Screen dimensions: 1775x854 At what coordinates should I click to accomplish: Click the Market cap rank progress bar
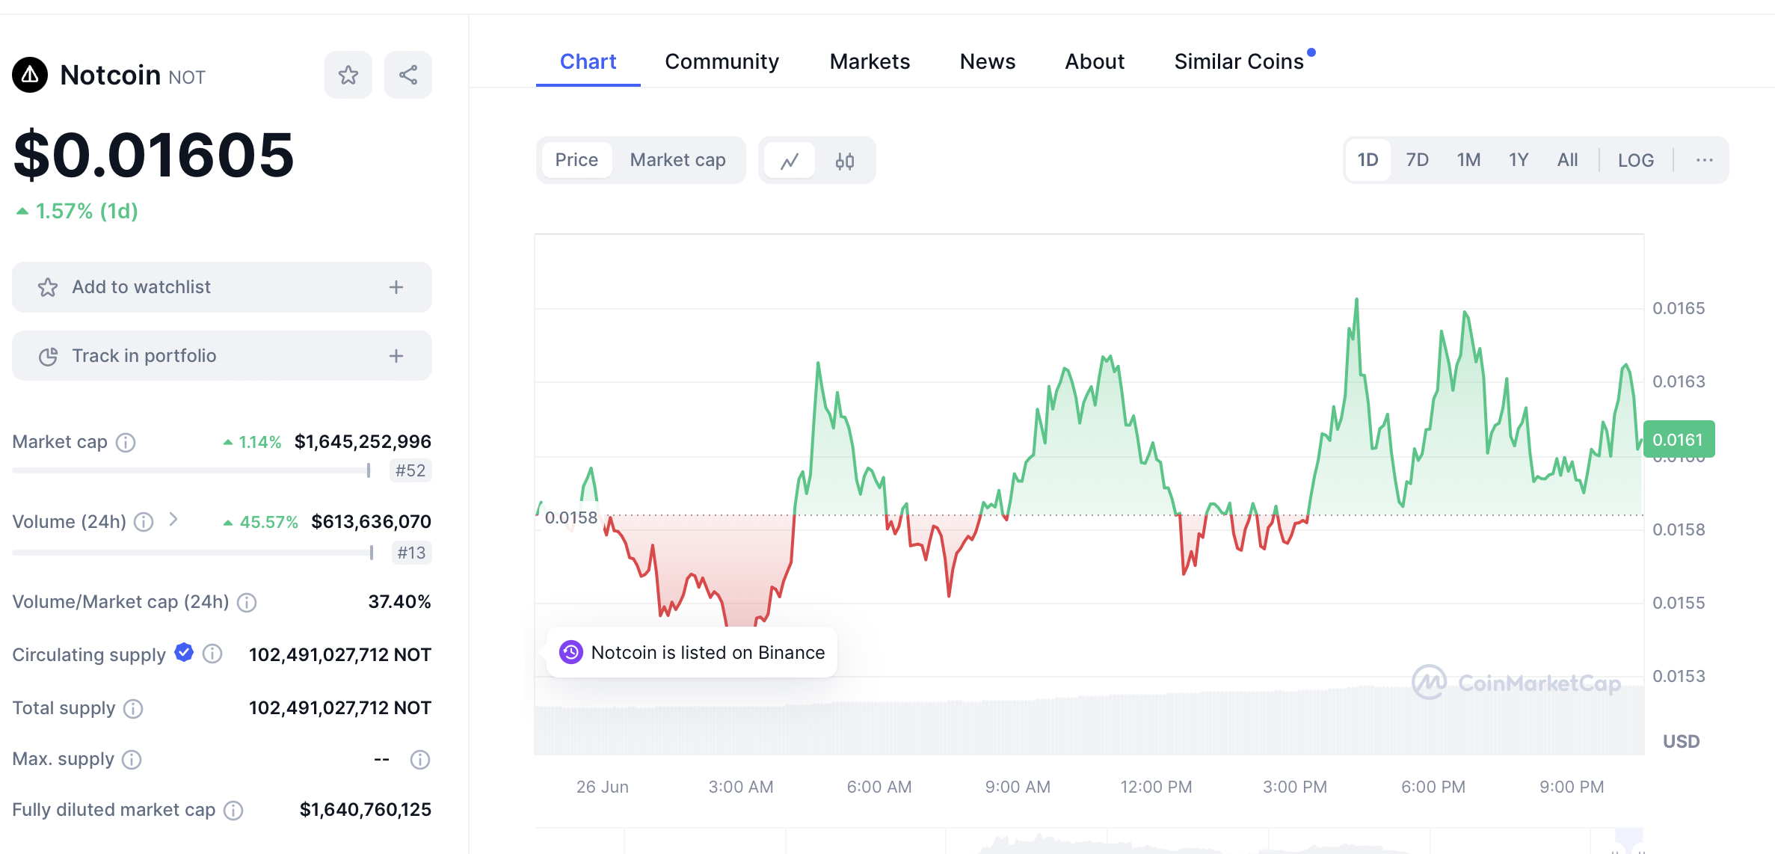pyautogui.click(x=191, y=470)
